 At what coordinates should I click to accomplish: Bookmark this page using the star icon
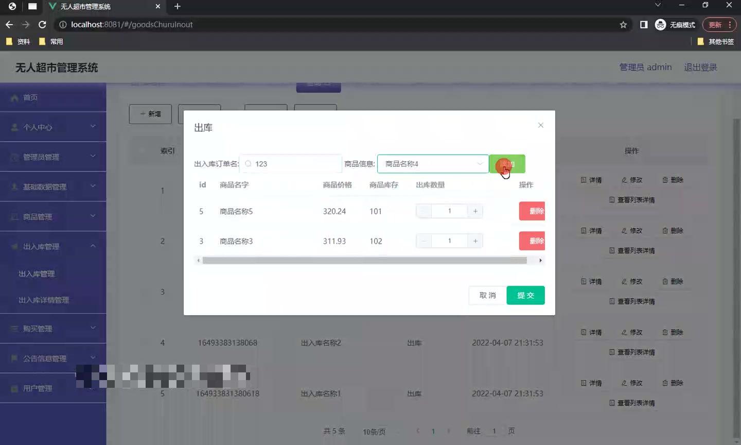[623, 25]
